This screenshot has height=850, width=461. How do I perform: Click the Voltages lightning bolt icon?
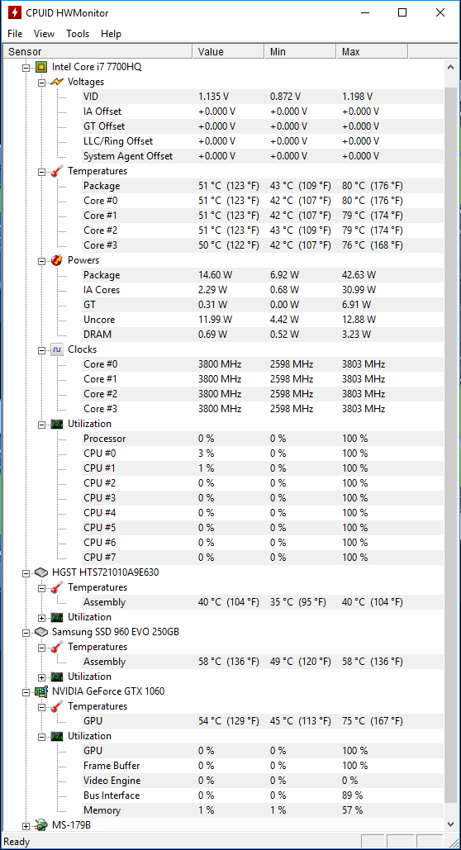pos(57,82)
